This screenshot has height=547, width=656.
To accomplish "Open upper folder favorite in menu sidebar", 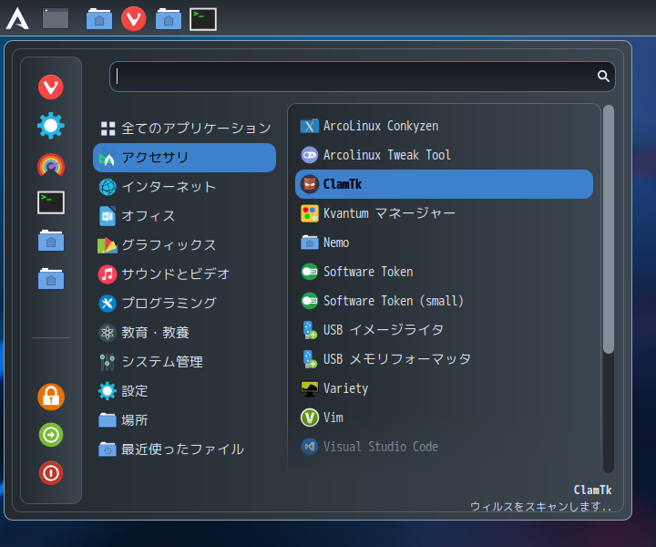I will pyautogui.click(x=51, y=241).
